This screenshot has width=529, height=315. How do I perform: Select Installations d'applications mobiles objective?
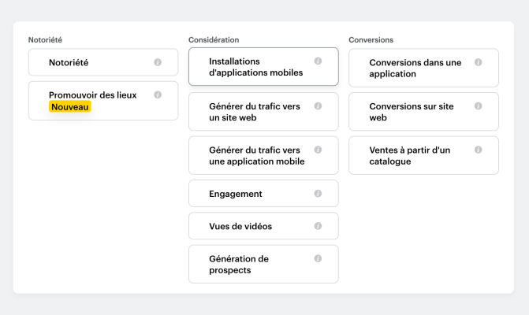click(252, 67)
